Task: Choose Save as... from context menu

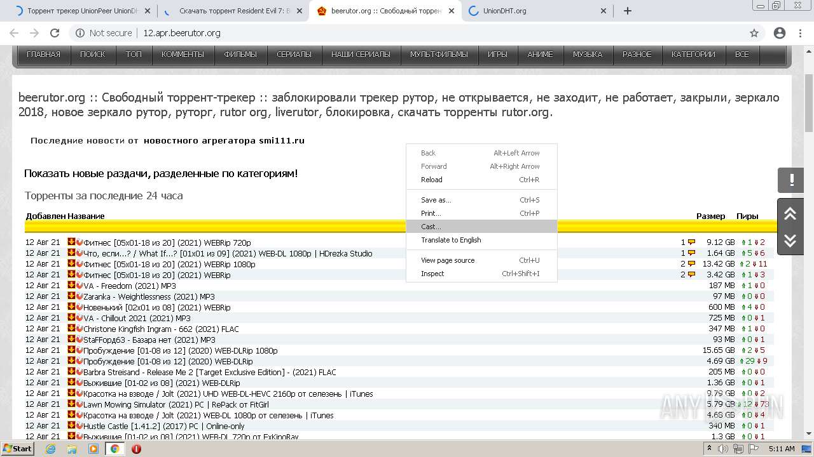Action: pyautogui.click(x=481, y=200)
